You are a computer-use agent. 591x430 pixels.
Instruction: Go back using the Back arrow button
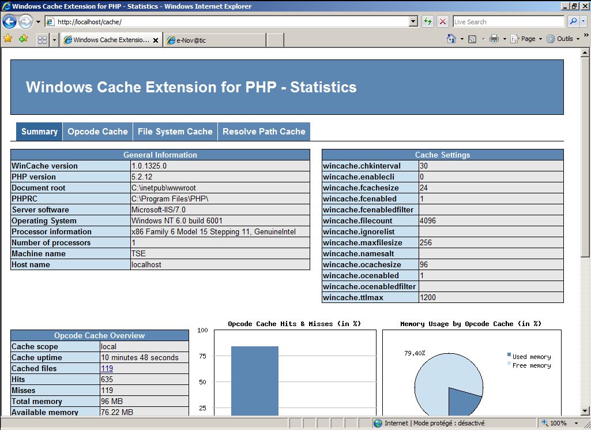9,21
